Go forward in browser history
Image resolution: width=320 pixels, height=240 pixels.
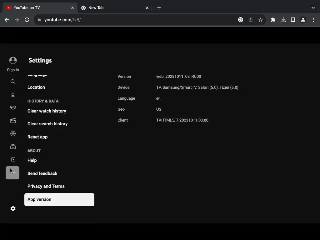pyautogui.click(x=17, y=20)
